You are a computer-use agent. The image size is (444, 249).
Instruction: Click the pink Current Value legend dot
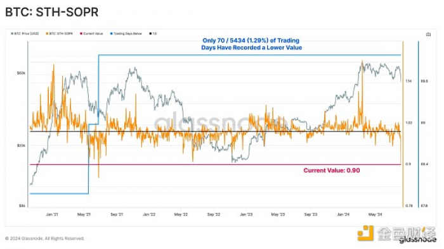[x=81, y=33]
